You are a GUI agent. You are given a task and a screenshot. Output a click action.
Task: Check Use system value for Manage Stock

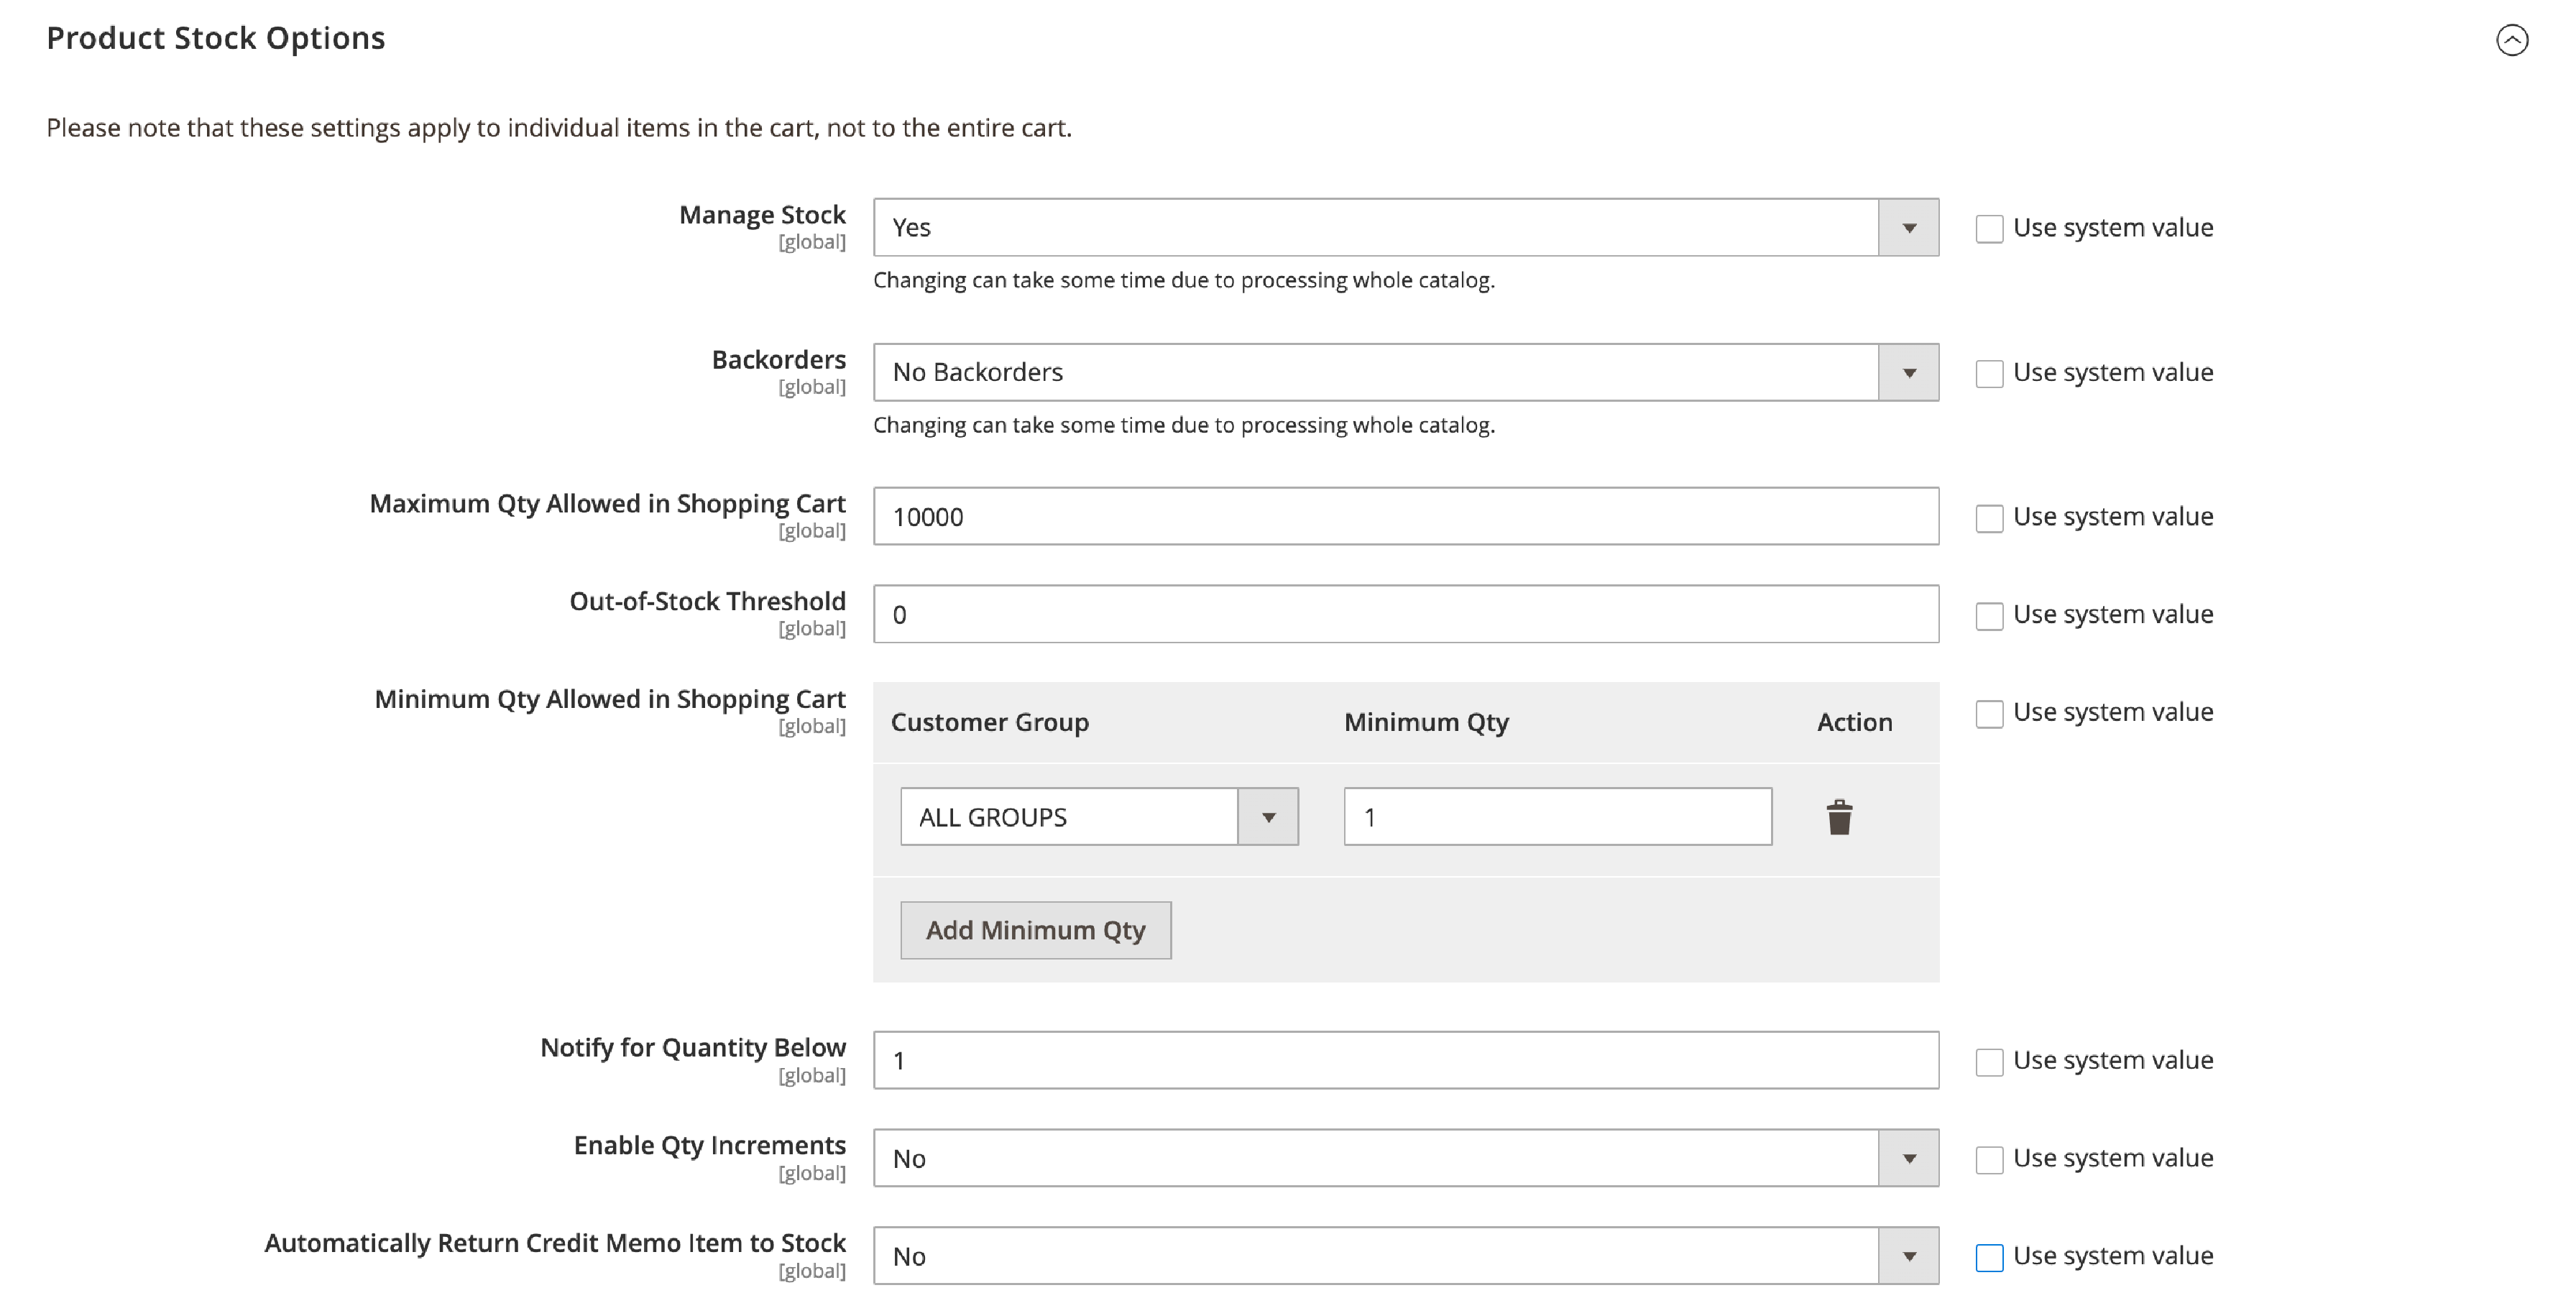[x=1989, y=229]
